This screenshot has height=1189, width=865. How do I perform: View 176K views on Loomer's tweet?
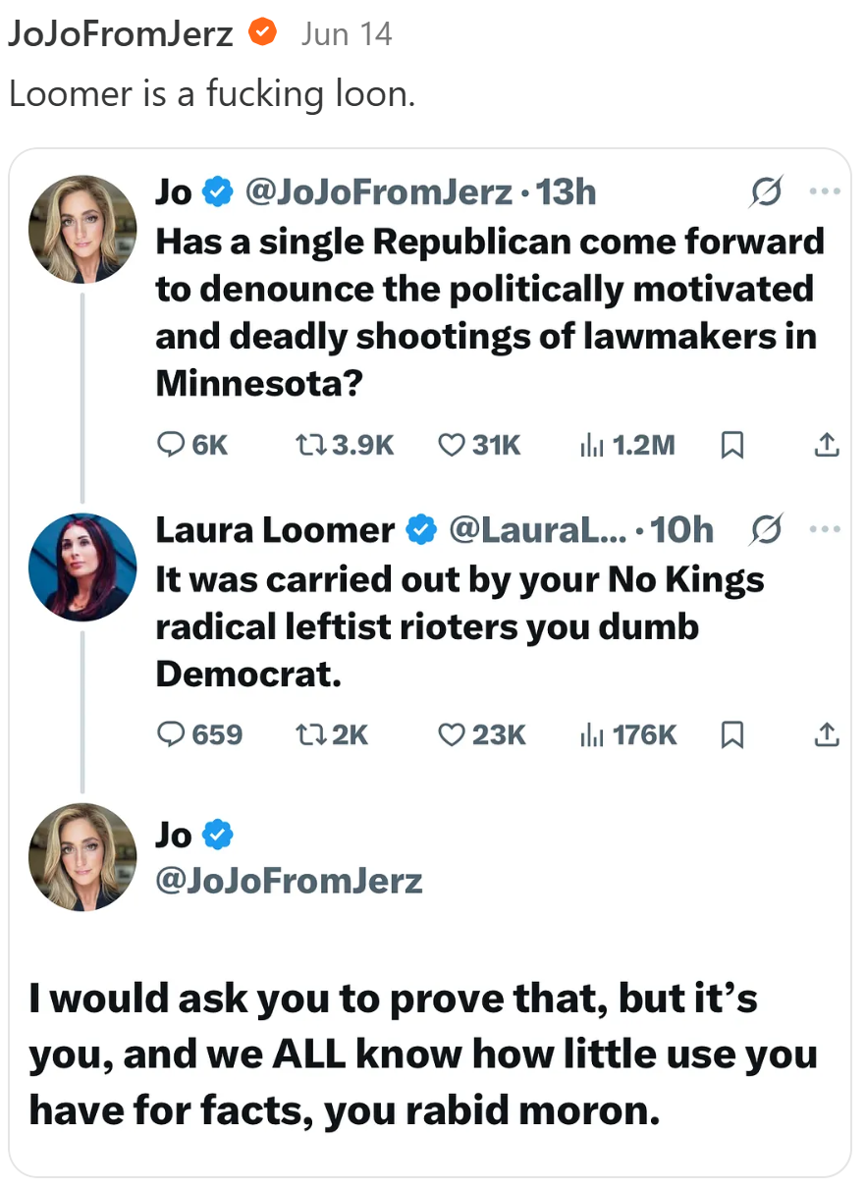(x=590, y=734)
